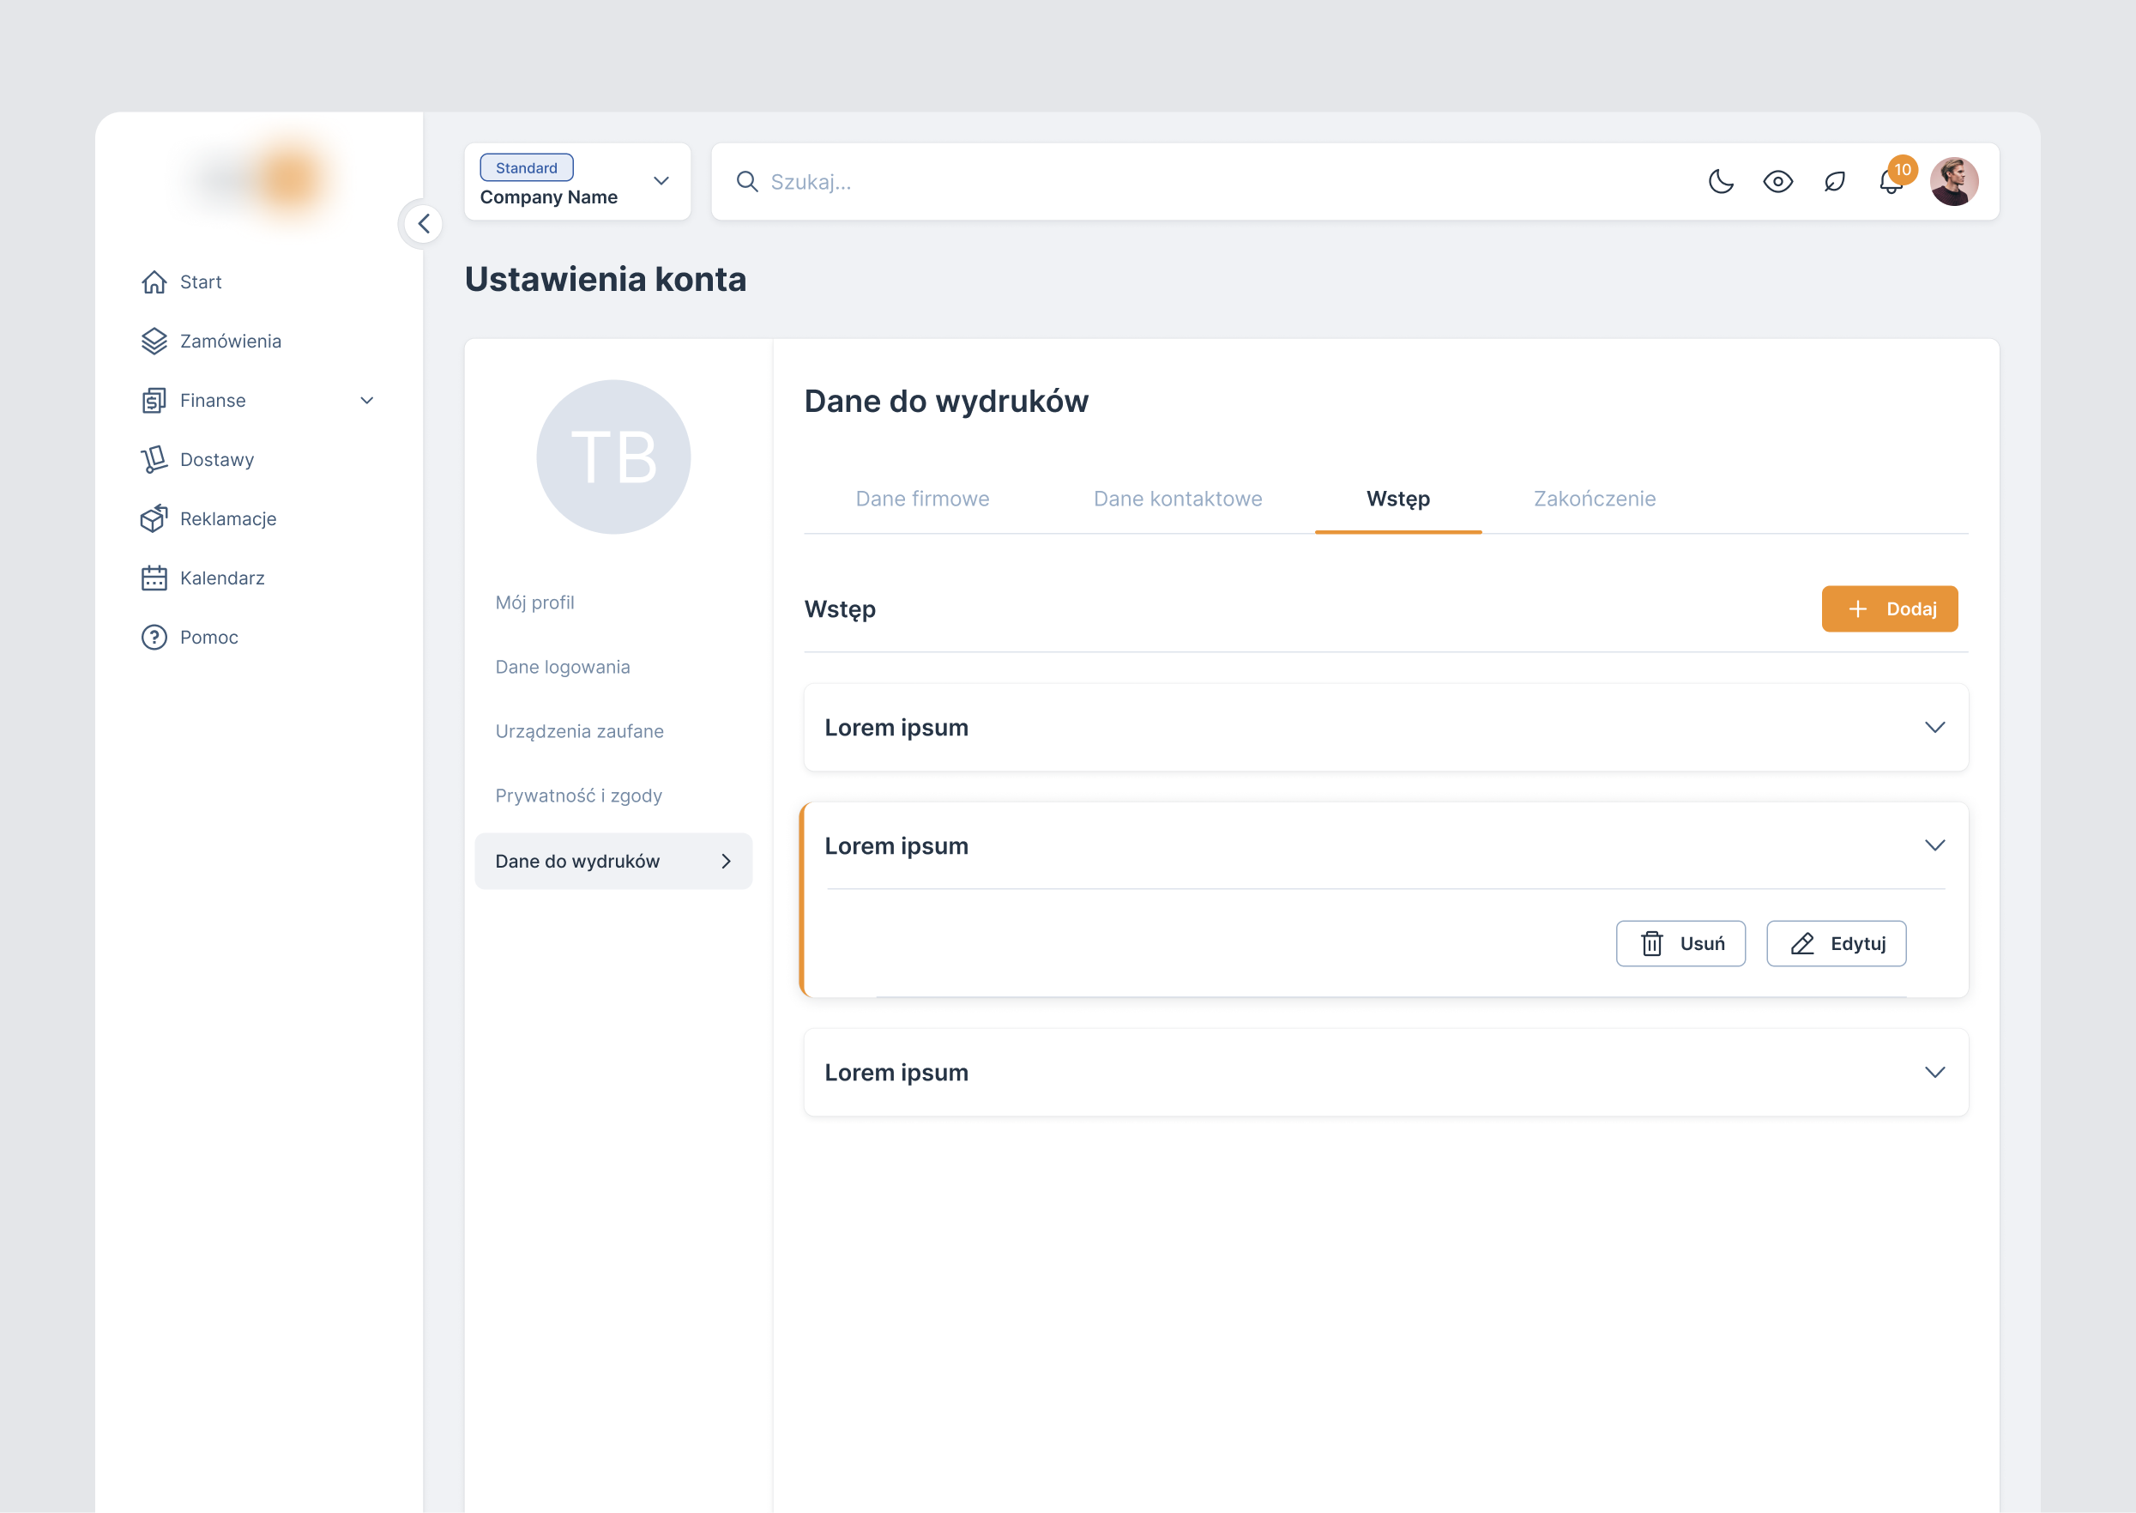Image resolution: width=2136 pixels, height=1513 pixels.
Task: Click the leaf icon in the top bar
Action: click(1834, 181)
